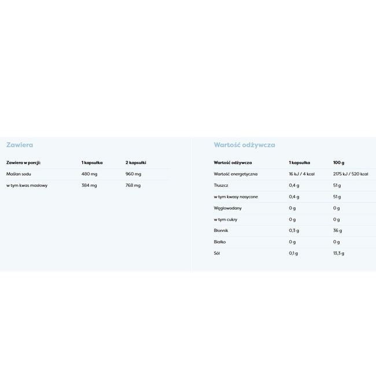Click the Błonnik row label
The image size is (376, 376).
(221, 230)
